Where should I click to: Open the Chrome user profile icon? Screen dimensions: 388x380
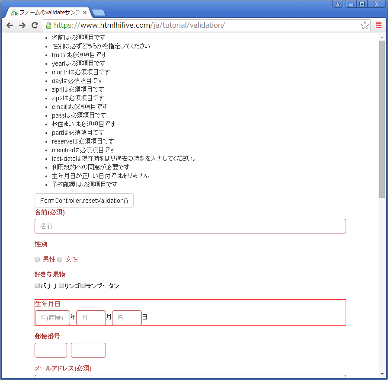(338, 4)
